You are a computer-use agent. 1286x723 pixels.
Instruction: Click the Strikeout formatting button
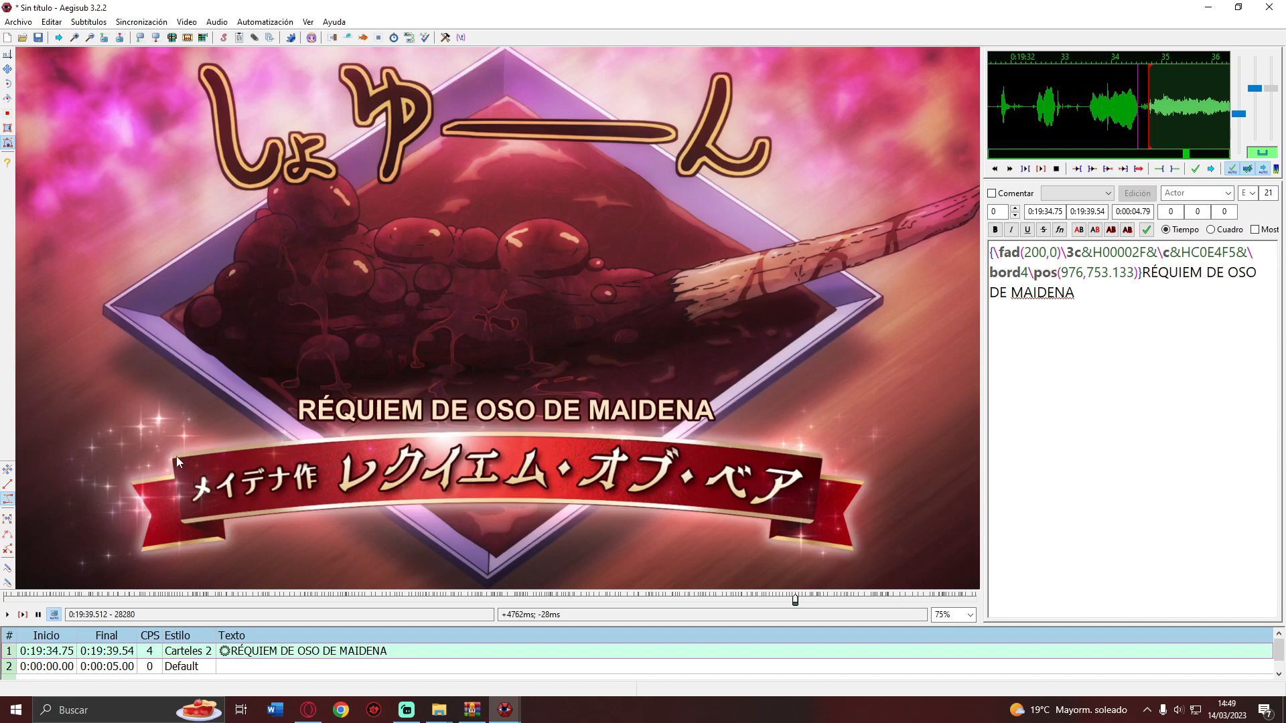(1044, 230)
